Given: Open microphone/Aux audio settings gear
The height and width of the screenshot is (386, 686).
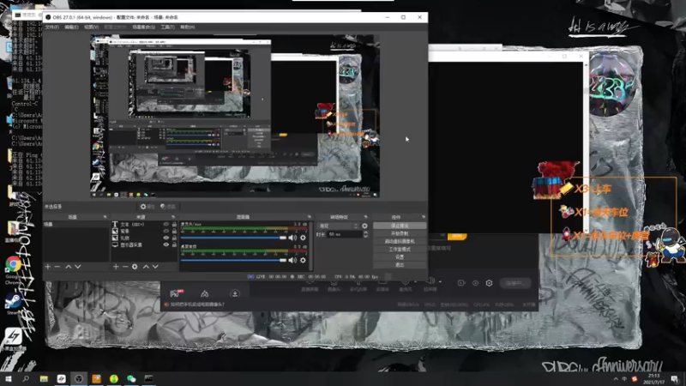Looking at the screenshot, I should click(303, 238).
